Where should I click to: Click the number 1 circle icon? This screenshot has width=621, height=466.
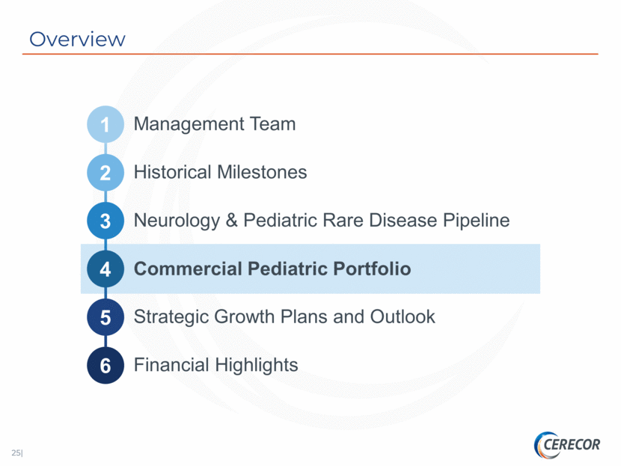click(x=105, y=124)
